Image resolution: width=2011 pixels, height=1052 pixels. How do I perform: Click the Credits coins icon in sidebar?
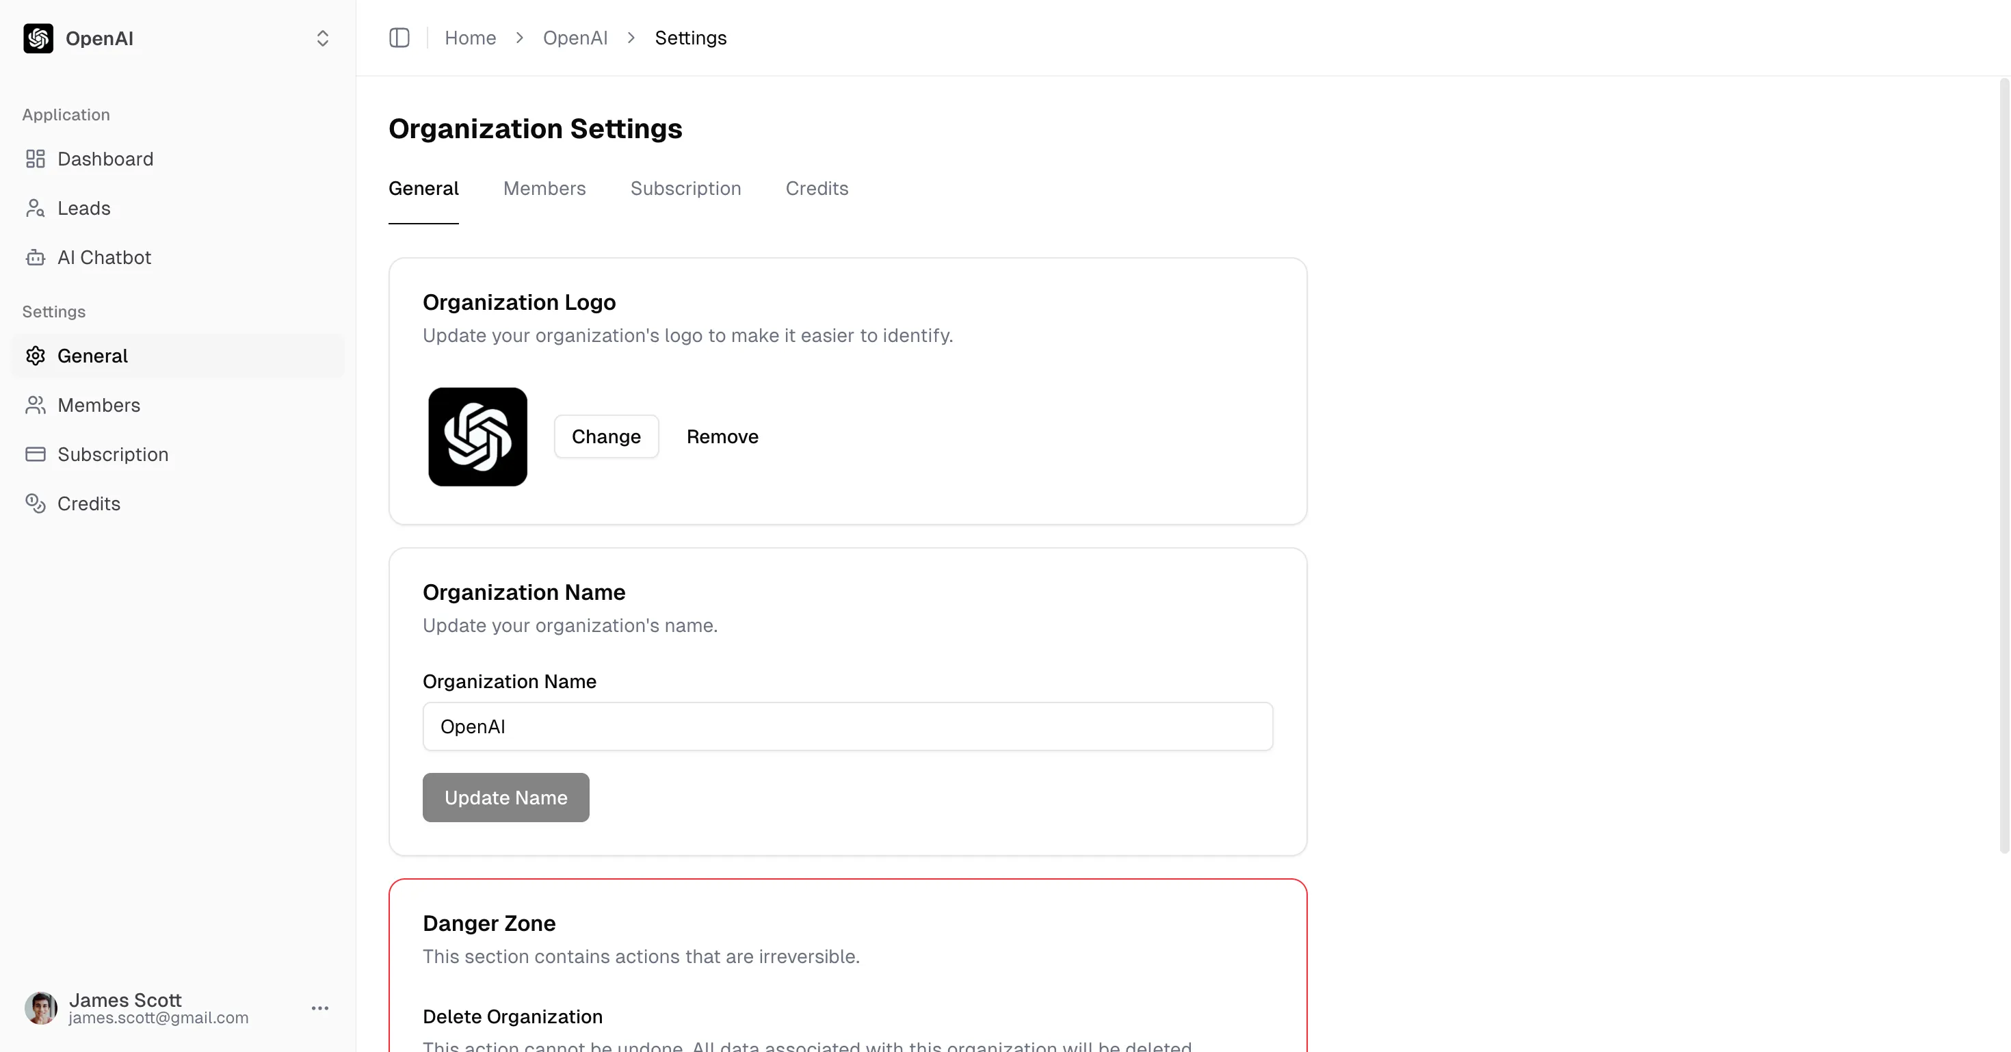[35, 503]
